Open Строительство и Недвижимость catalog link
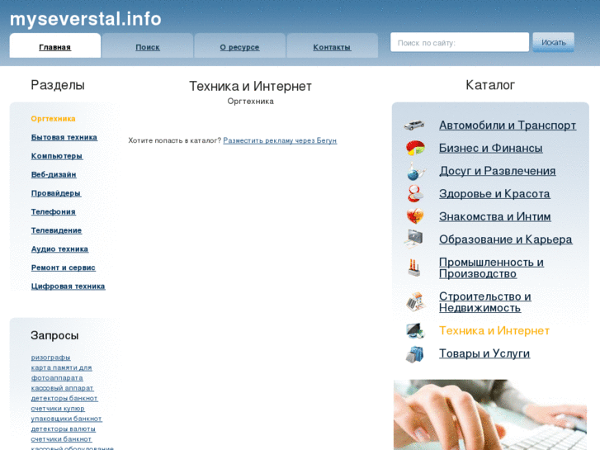The width and height of the screenshot is (600, 450). click(484, 302)
